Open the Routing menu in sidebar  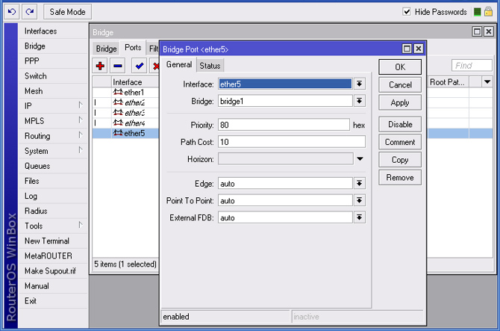click(x=37, y=136)
